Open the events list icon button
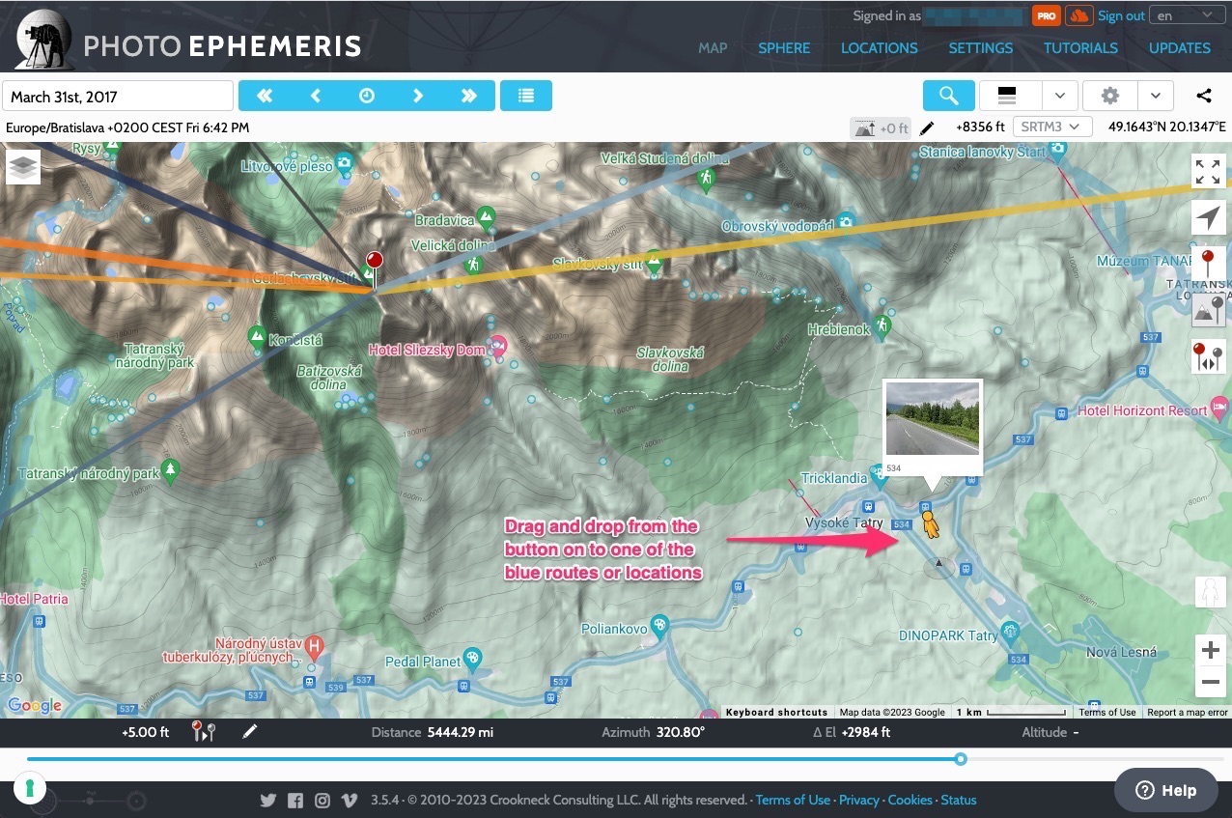Image resolution: width=1232 pixels, height=818 pixels. tap(526, 96)
